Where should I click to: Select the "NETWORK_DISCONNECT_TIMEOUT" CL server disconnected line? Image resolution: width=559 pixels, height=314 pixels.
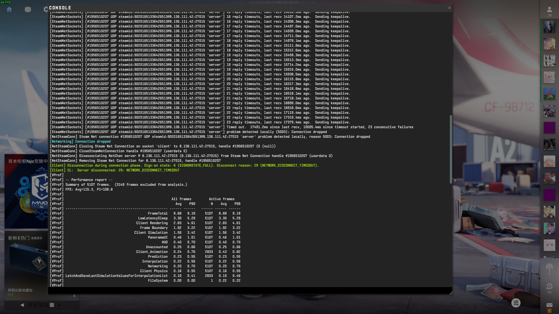[x=114, y=170]
